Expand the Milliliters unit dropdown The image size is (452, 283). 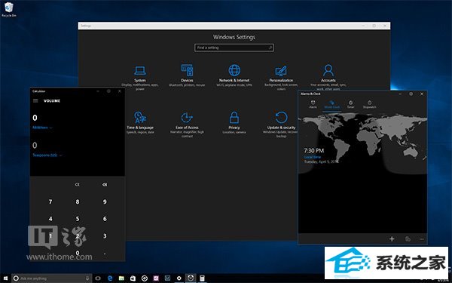(x=42, y=128)
